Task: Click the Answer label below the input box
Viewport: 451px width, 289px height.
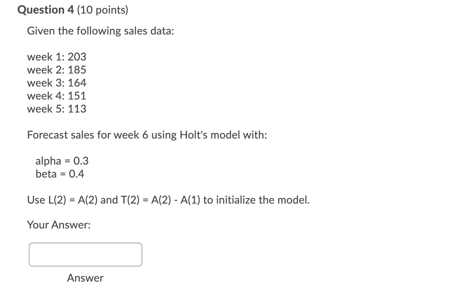Action: click(85, 278)
